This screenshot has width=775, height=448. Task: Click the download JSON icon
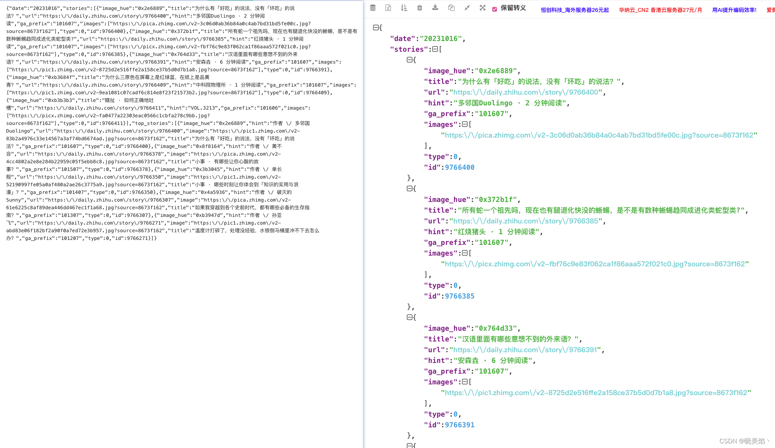(x=435, y=8)
